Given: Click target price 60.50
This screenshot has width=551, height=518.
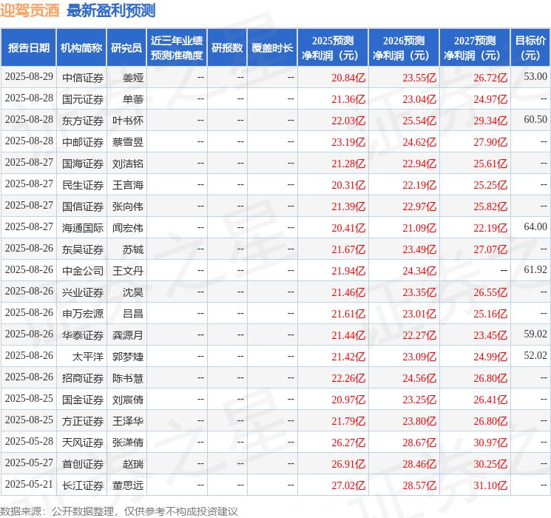Looking at the screenshot, I should 535,120.
